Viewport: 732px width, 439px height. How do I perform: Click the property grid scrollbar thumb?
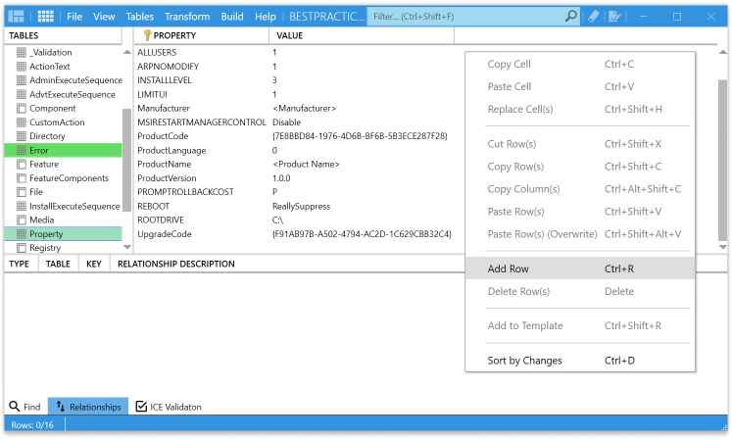(722, 160)
